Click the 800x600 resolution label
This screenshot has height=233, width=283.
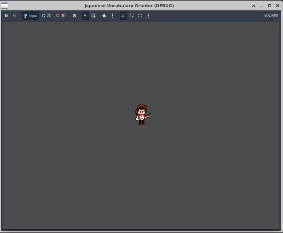coord(271,15)
